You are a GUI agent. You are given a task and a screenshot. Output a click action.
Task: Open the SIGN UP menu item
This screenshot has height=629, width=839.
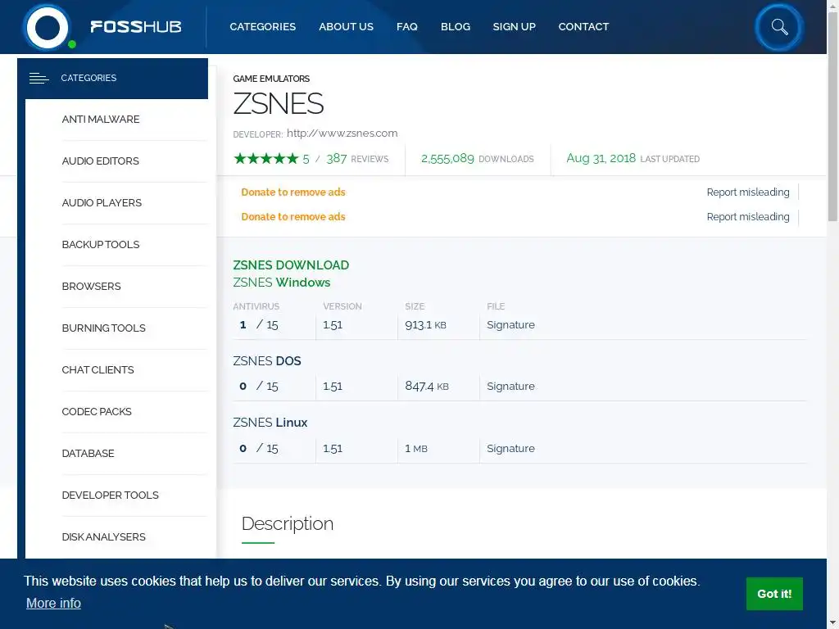pyautogui.click(x=515, y=27)
